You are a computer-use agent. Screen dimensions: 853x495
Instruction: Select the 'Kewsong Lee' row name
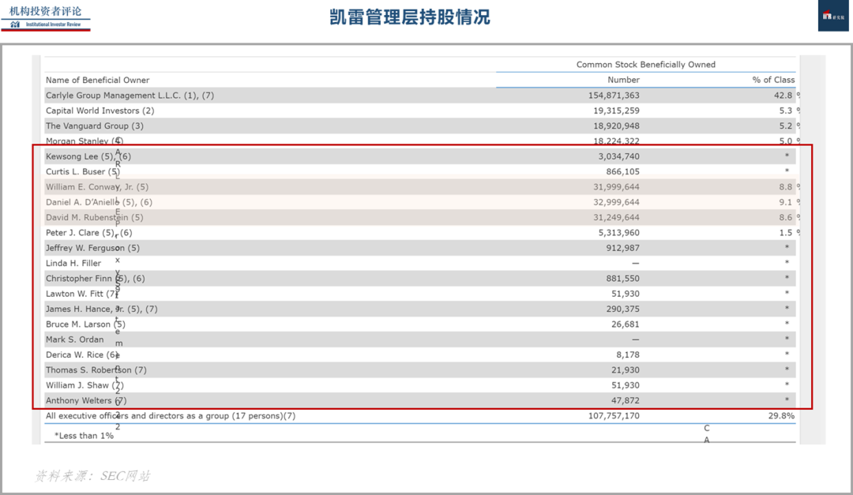tap(88, 156)
